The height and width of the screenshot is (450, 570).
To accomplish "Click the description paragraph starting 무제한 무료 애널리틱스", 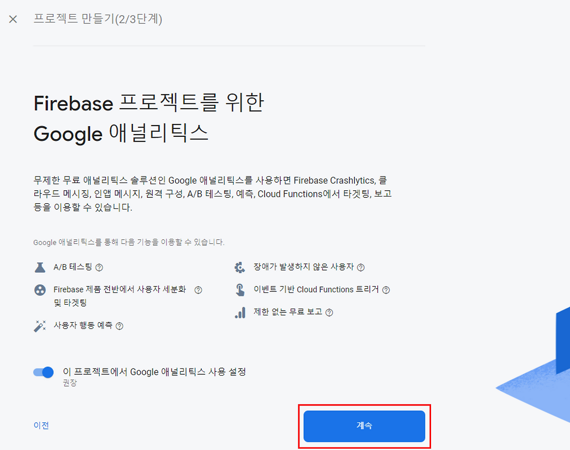I will 212,194.
